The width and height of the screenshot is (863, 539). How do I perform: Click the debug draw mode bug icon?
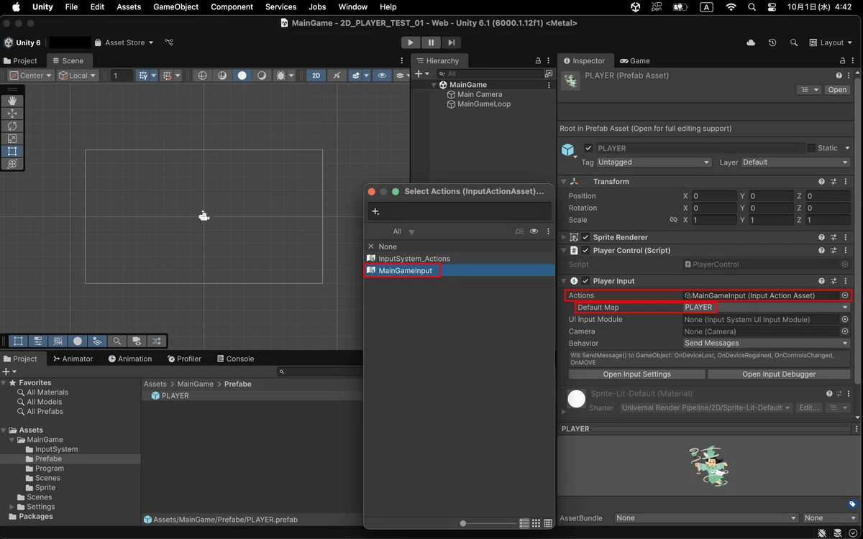(280, 75)
